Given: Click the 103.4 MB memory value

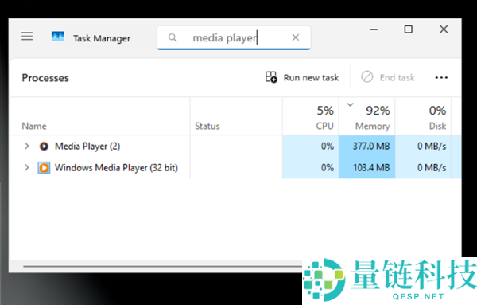Looking at the screenshot, I should 371,167.
